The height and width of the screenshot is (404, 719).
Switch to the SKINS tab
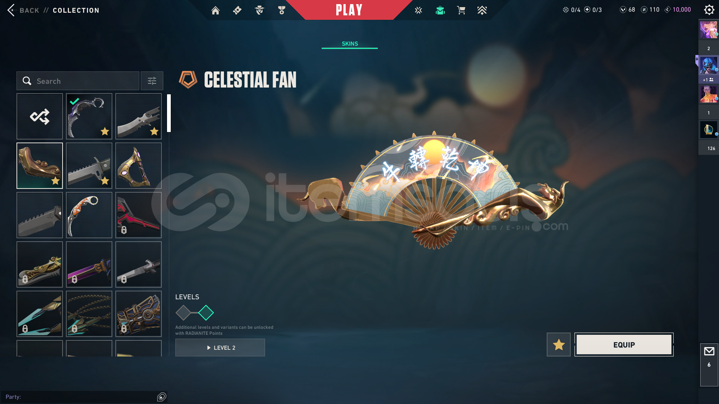point(350,44)
